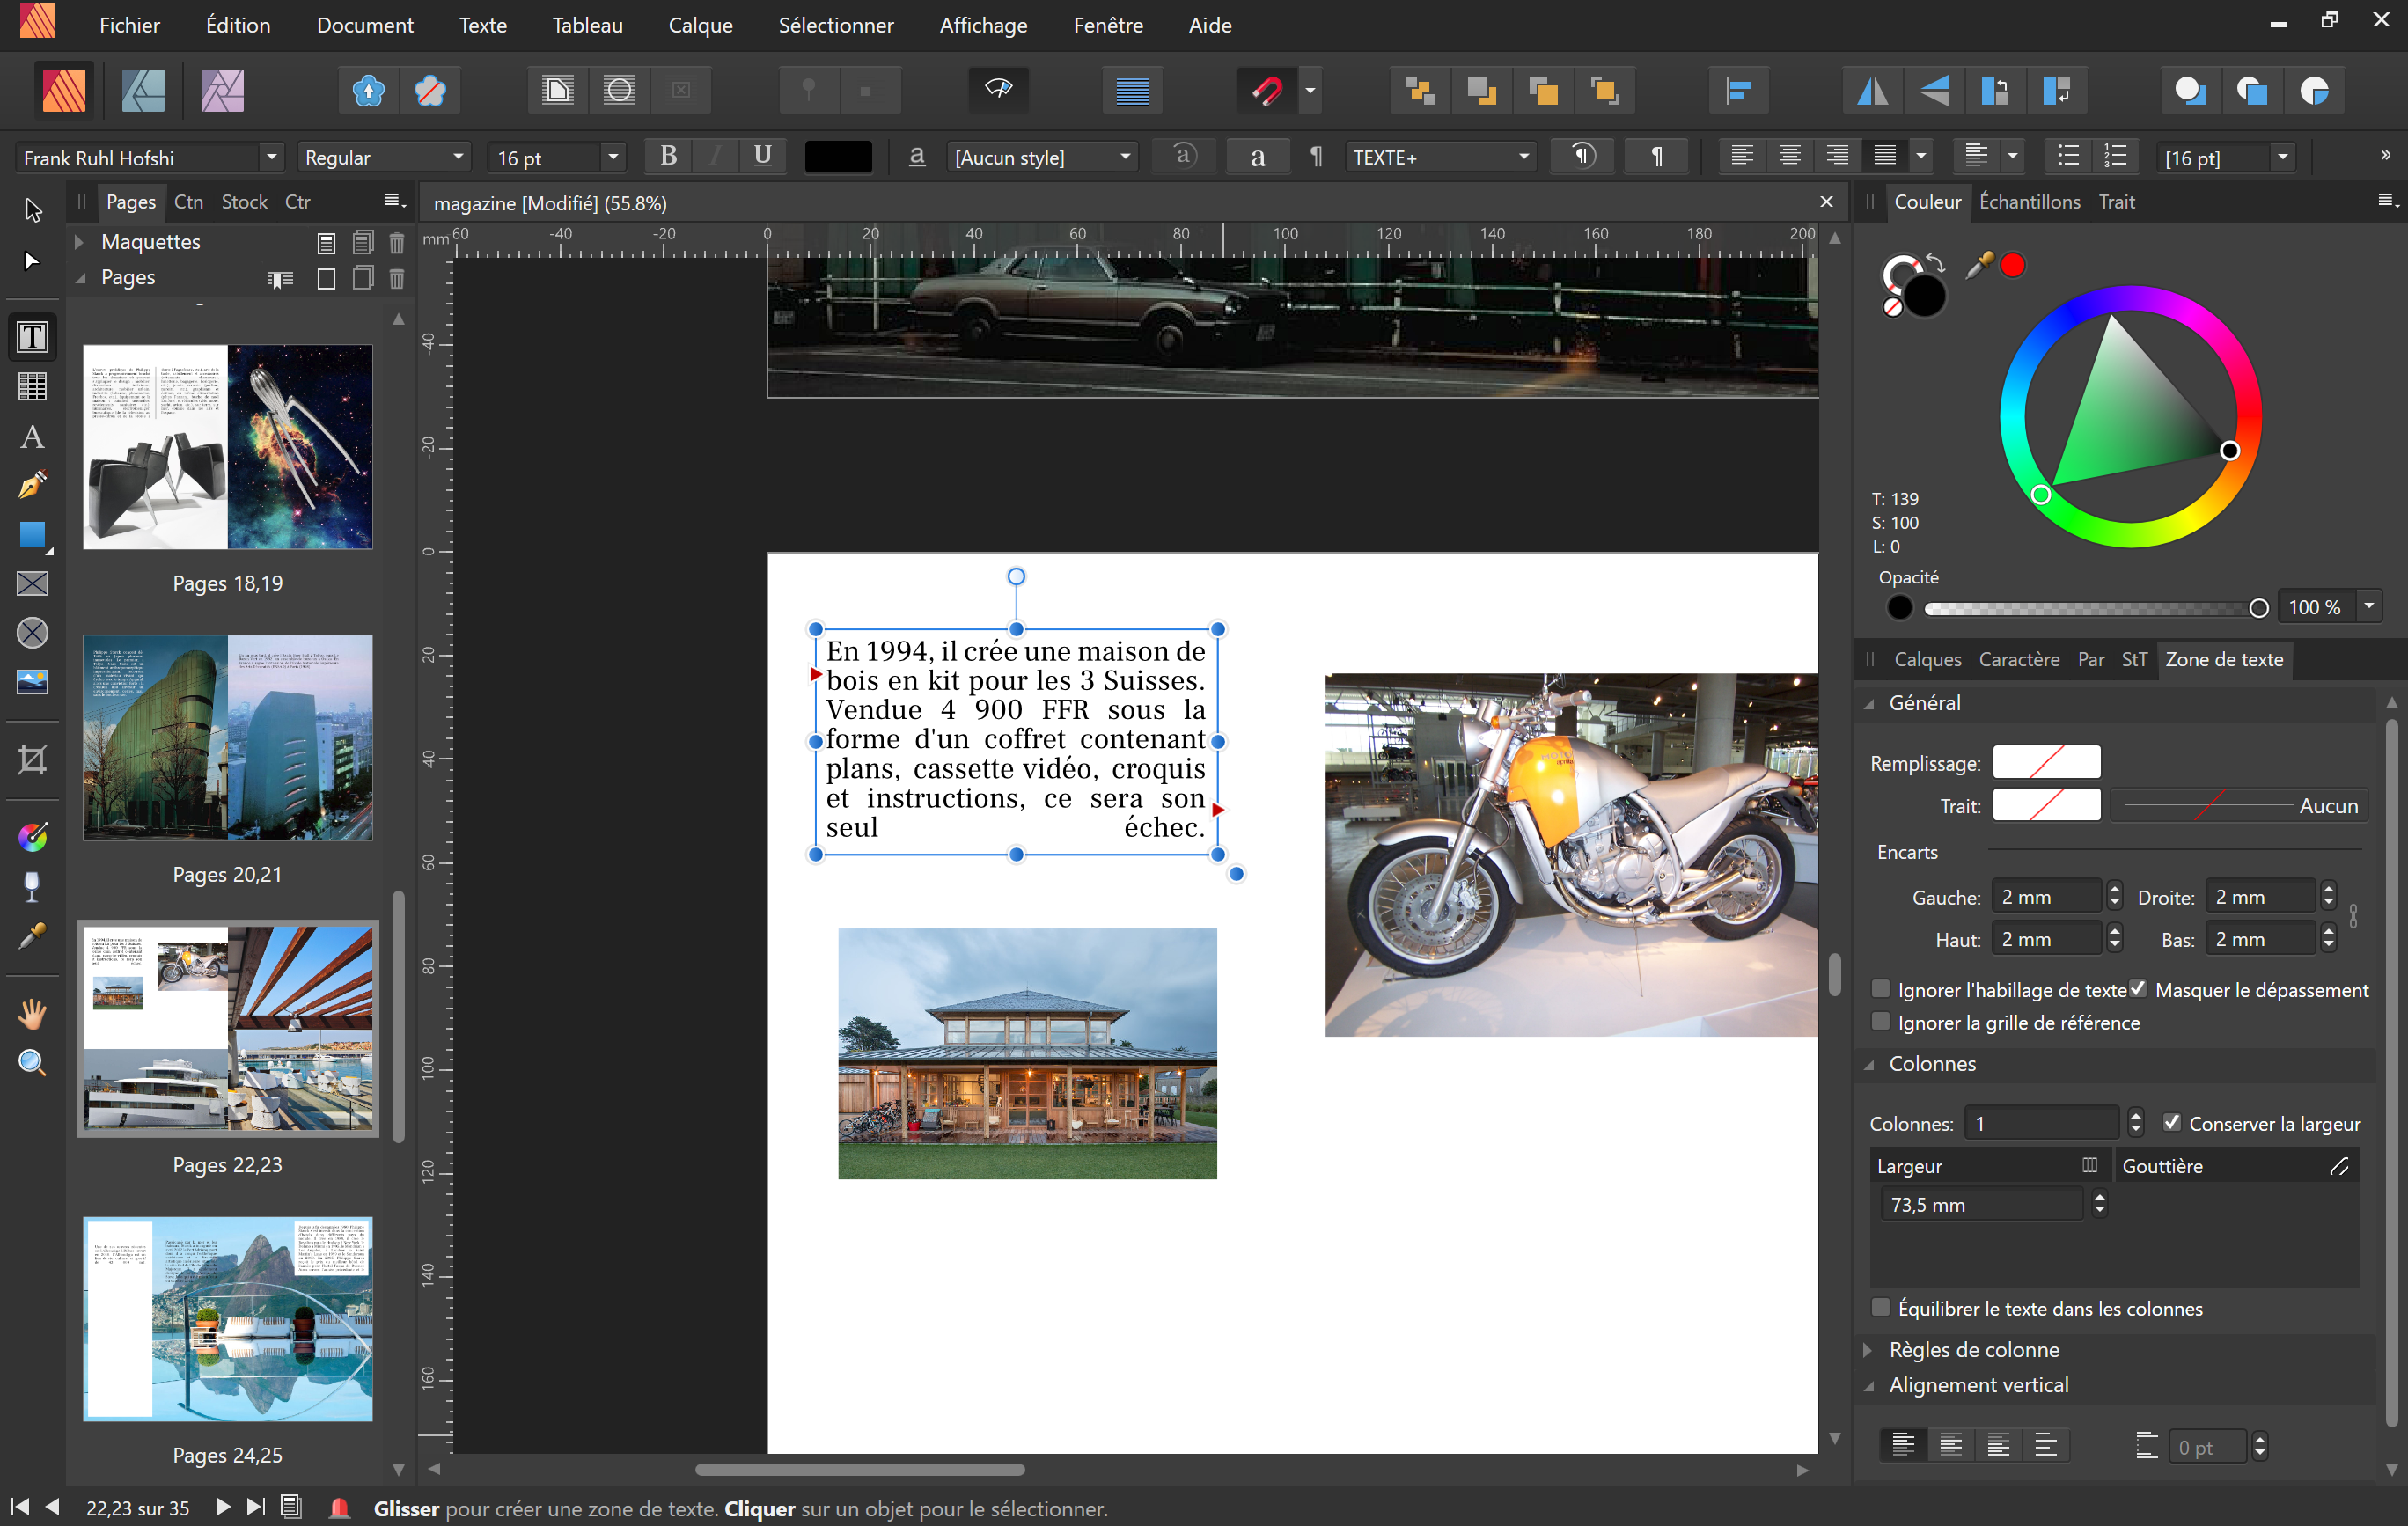Expand Règles de colonne section

tap(1867, 1349)
